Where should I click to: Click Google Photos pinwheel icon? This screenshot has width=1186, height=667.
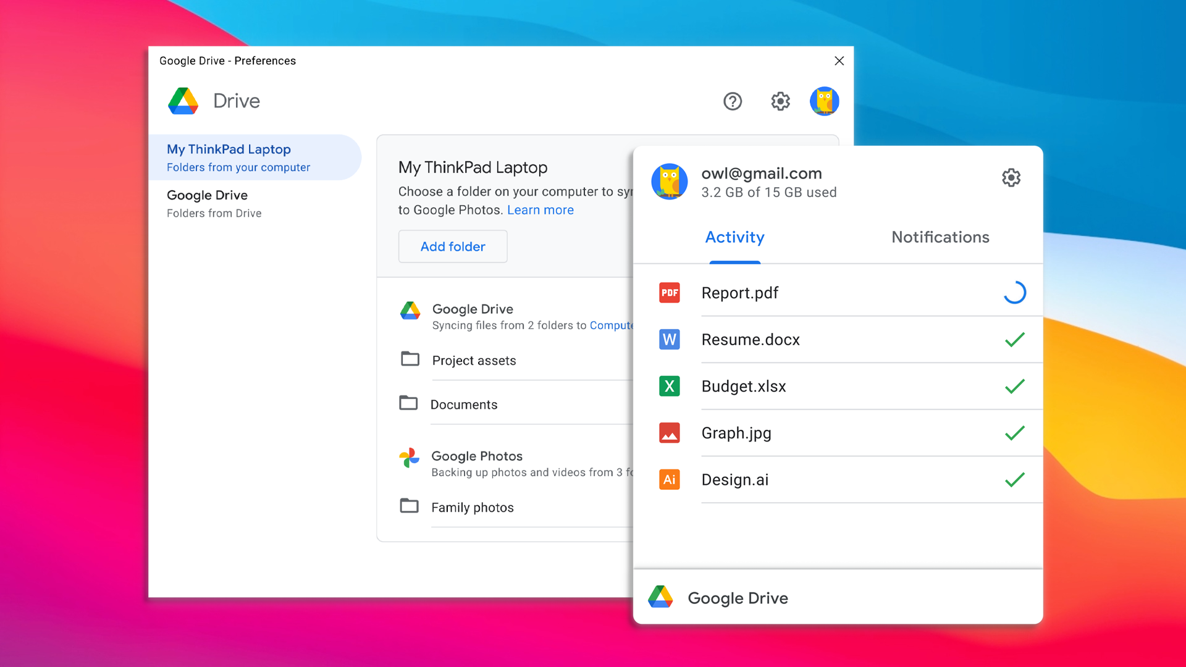click(409, 458)
